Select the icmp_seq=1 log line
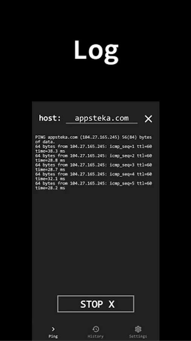This screenshot has height=341, width=191. [94, 149]
